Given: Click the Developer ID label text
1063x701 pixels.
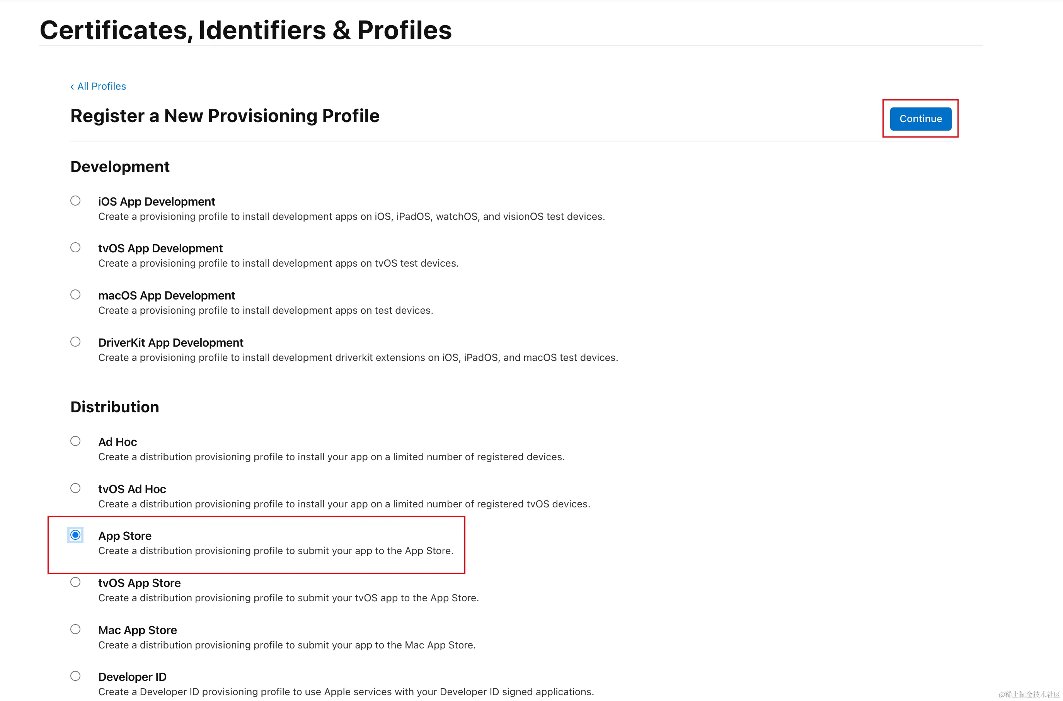Looking at the screenshot, I should pos(132,677).
